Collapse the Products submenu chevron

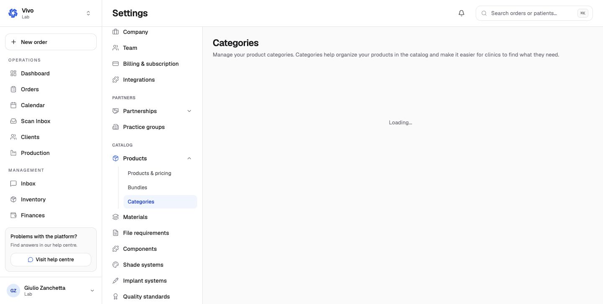tap(189, 158)
